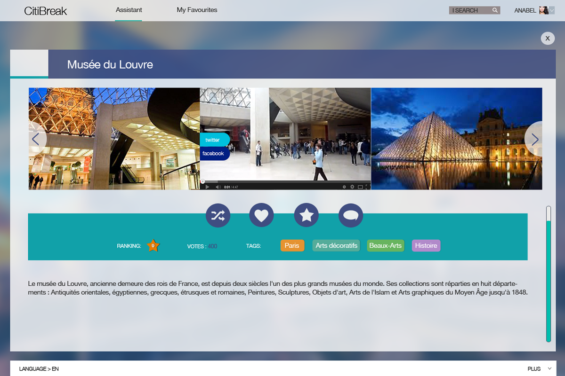Click the heart favourite icon
Image resolution: width=565 pixels, height=376 pixels.
pyautogui.click(x=261, y=215)
